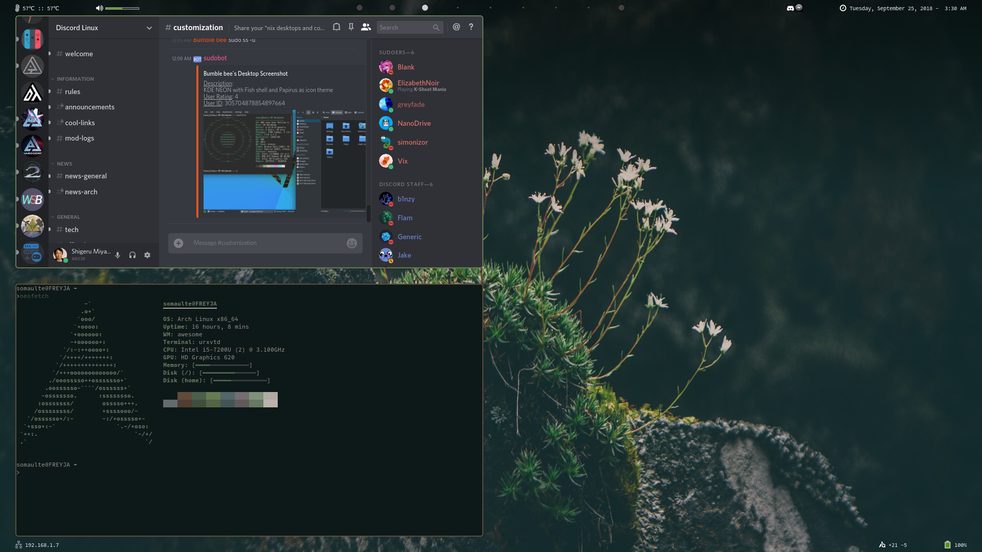Open the WSB server icon
The width and height of the screenshot is (982, 552).
(32, 199)
